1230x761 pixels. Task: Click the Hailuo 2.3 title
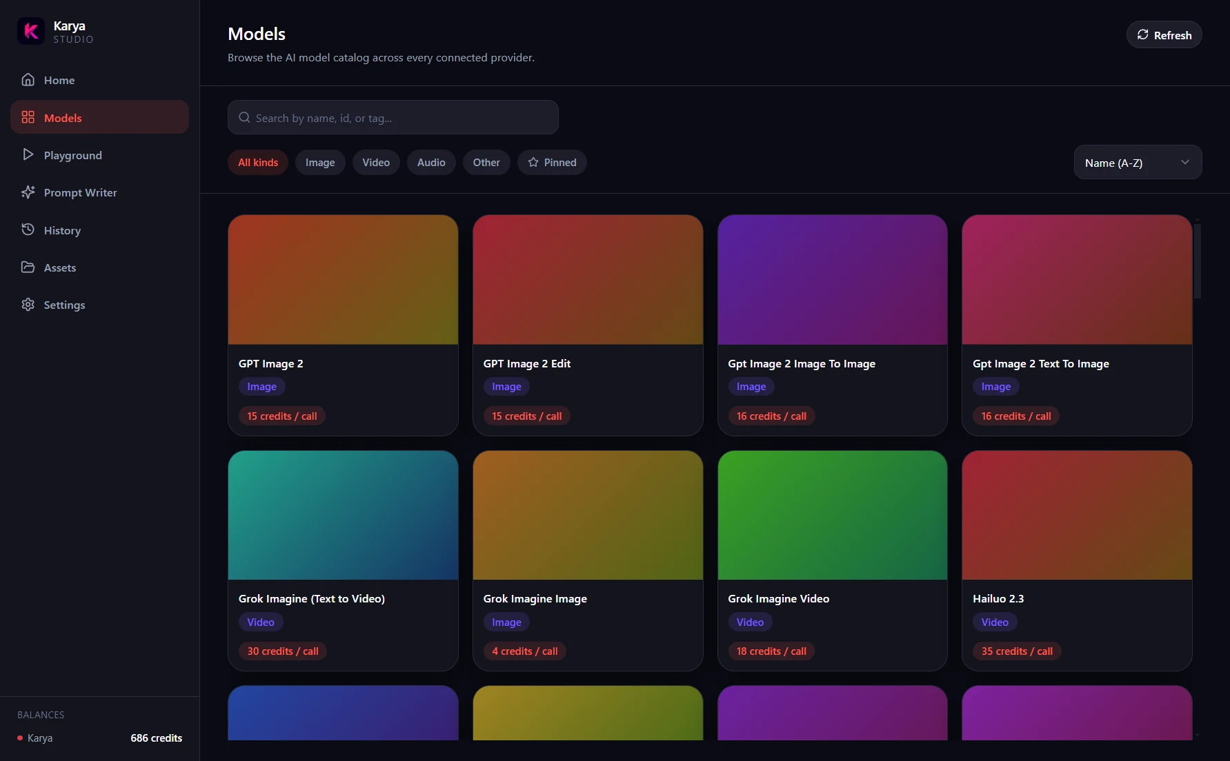998,598
